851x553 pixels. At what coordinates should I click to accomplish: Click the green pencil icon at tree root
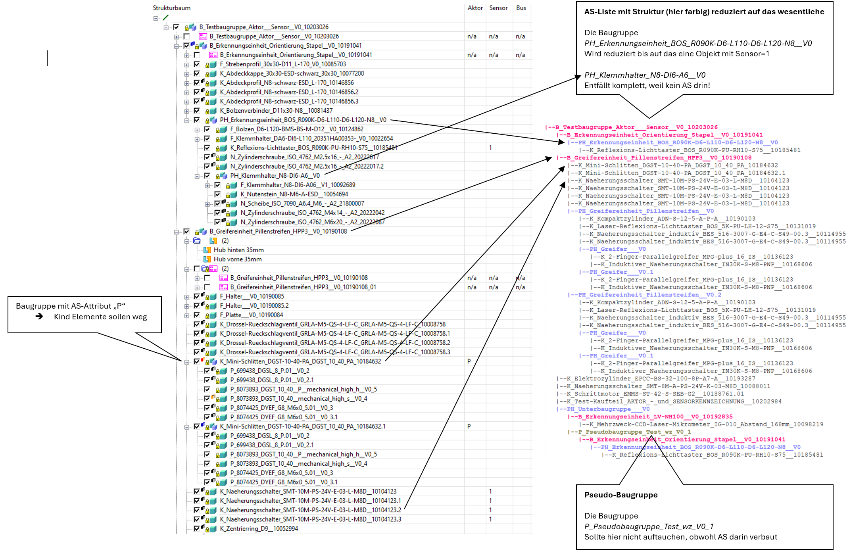166,18
